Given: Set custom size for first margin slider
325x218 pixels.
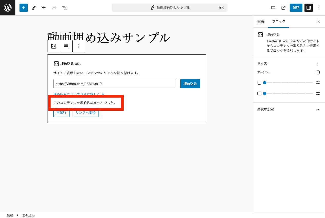Looking at the screenshot, I should click(x=318, y=83).
